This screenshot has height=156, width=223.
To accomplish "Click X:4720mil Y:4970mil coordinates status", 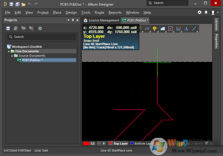I will coord(17,150).
